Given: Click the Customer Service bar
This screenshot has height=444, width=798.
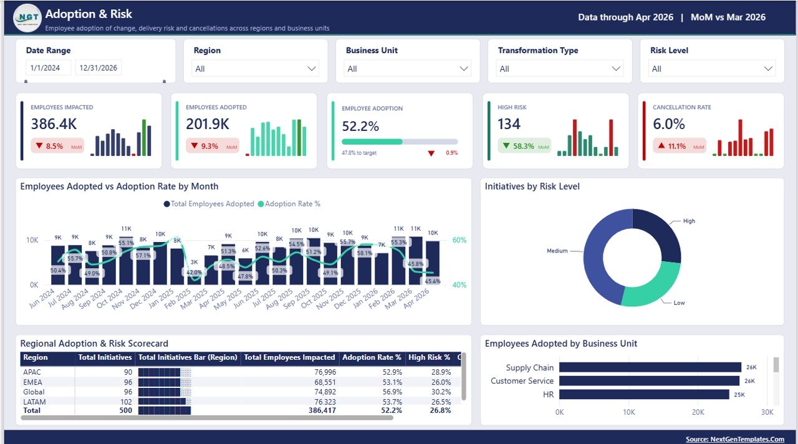Looking at the screenshot, I should click(x=649, y=380).
